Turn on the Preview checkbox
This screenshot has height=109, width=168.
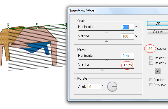(x=151, y=85)
